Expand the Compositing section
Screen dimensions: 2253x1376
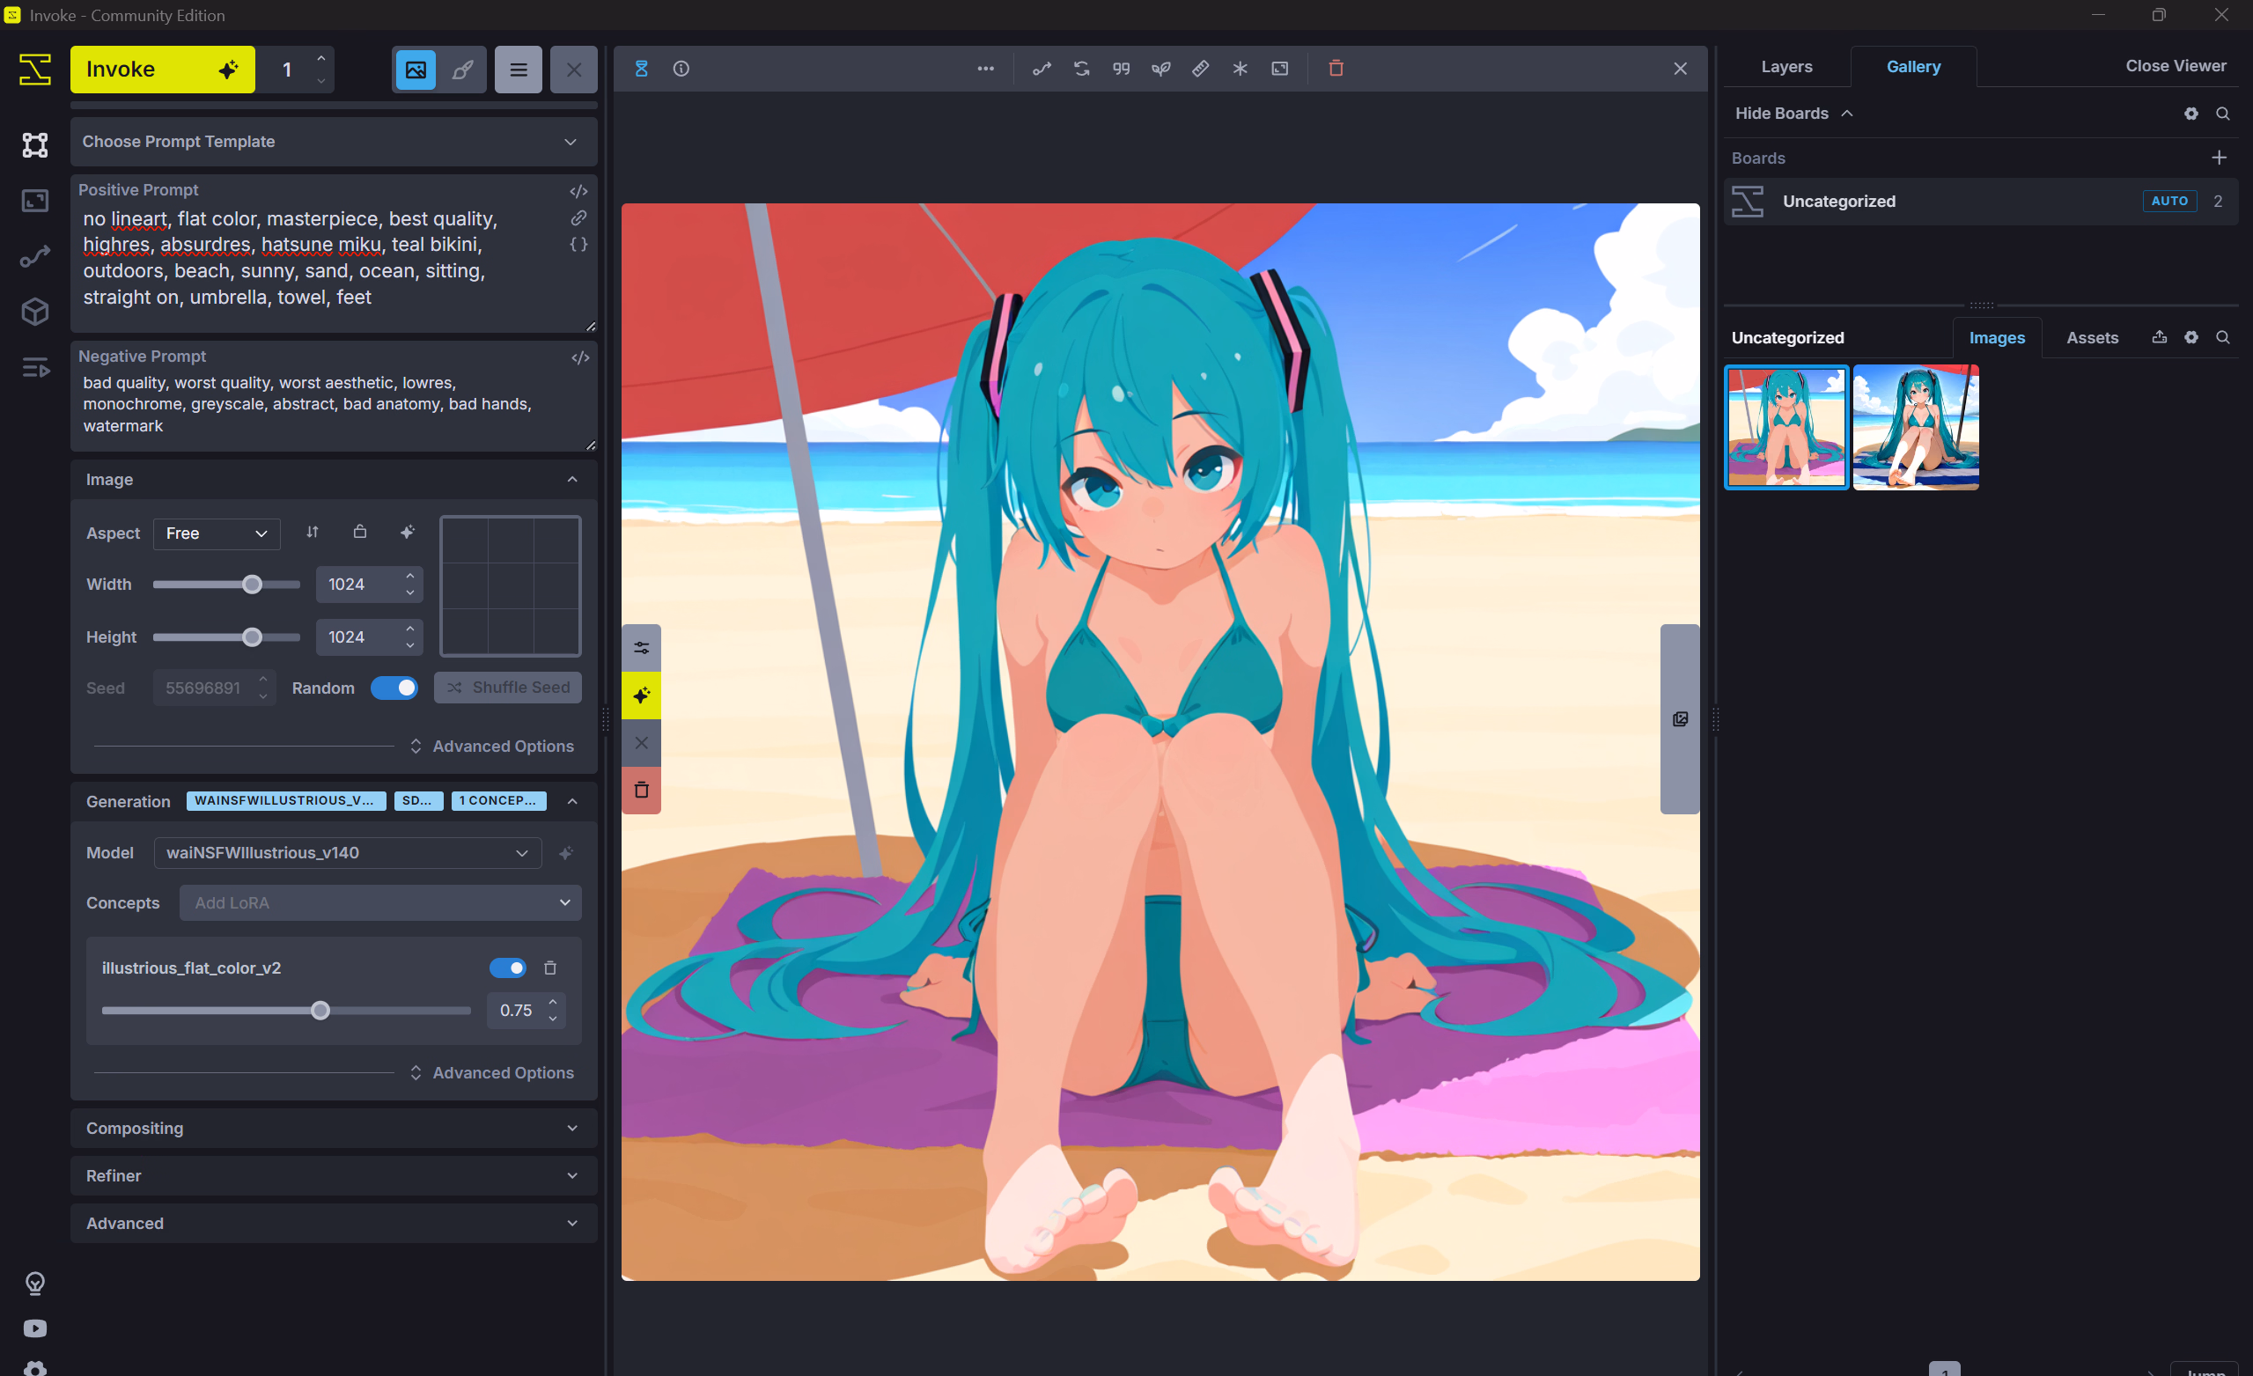click(x=334, y=1129)
